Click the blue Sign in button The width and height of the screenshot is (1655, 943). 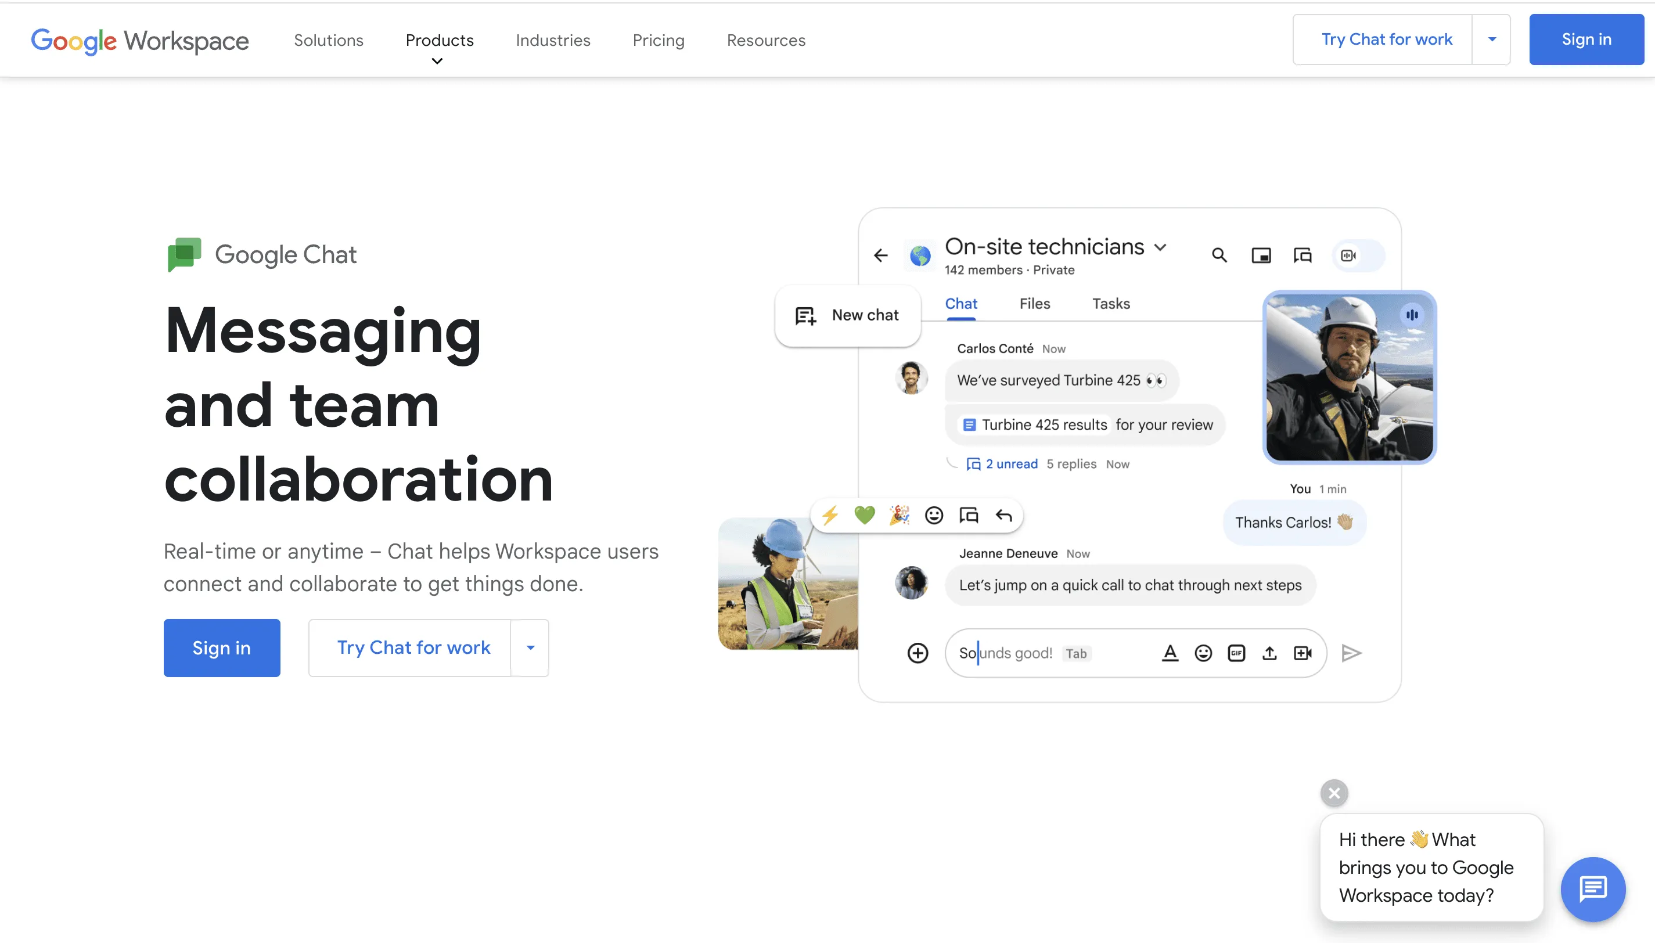click(x=1586, y=39)
